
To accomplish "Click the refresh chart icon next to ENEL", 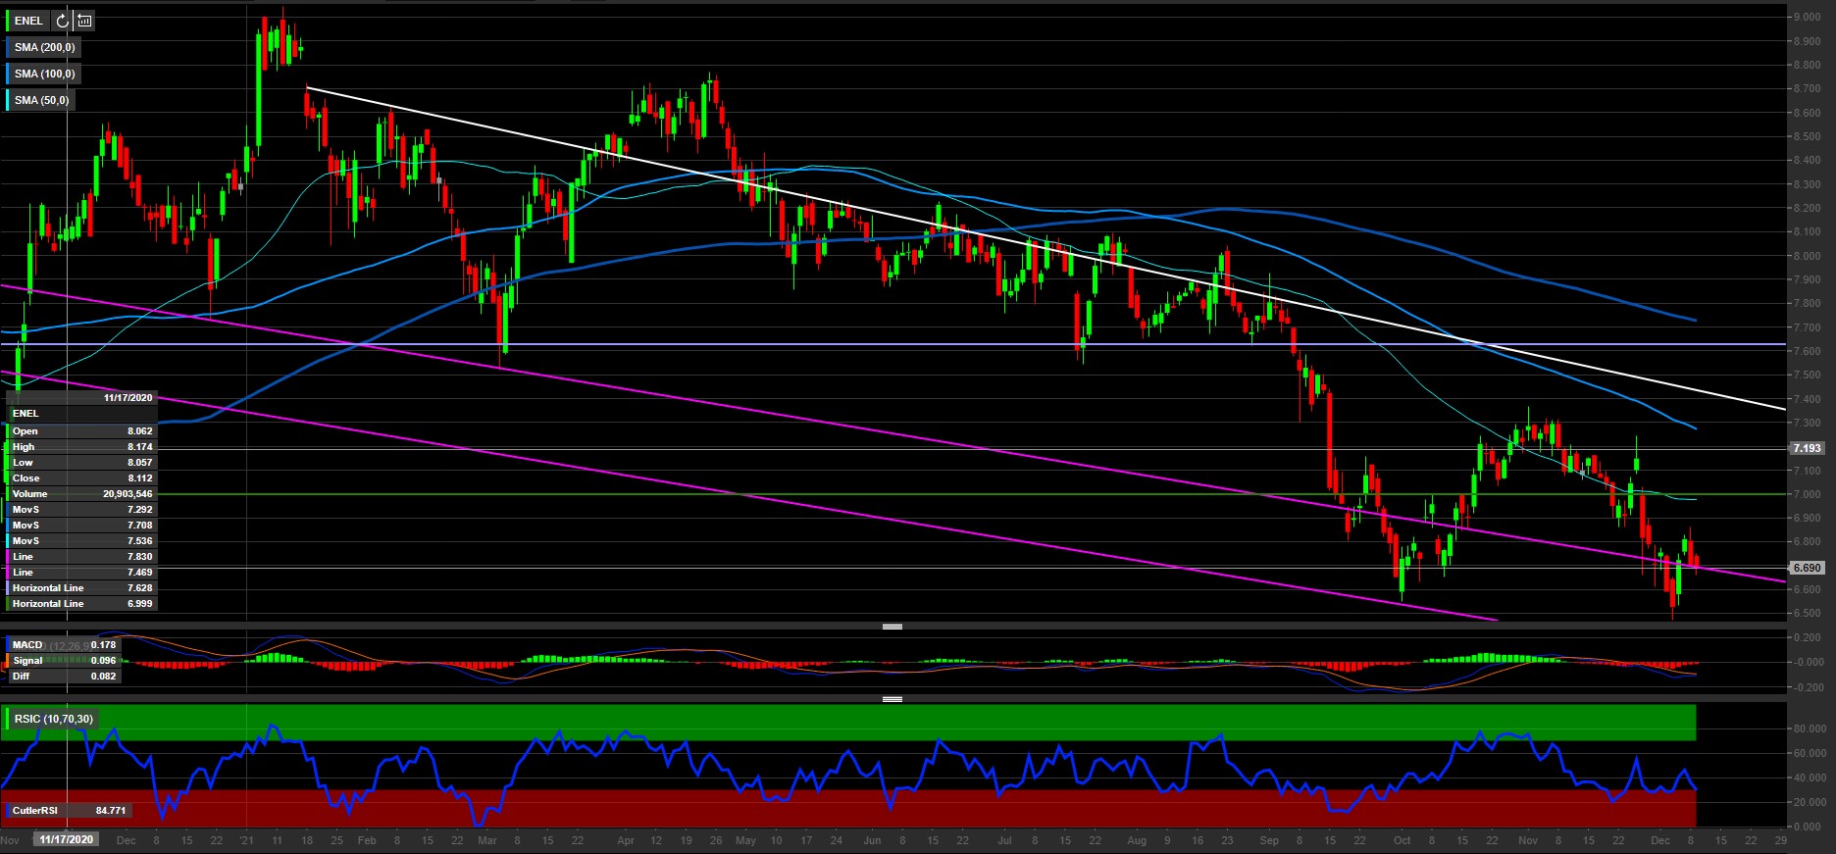I will tap(63, 21).
